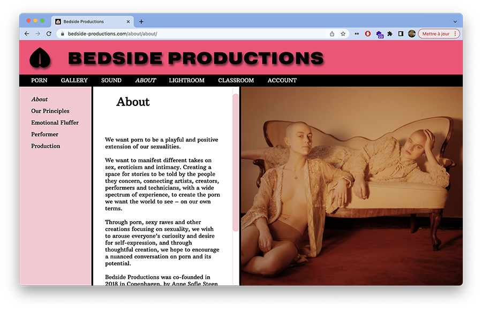This screenshot has width=482, height=311.
Task: Open the Performer sidebar link
Action: (44, 134)
